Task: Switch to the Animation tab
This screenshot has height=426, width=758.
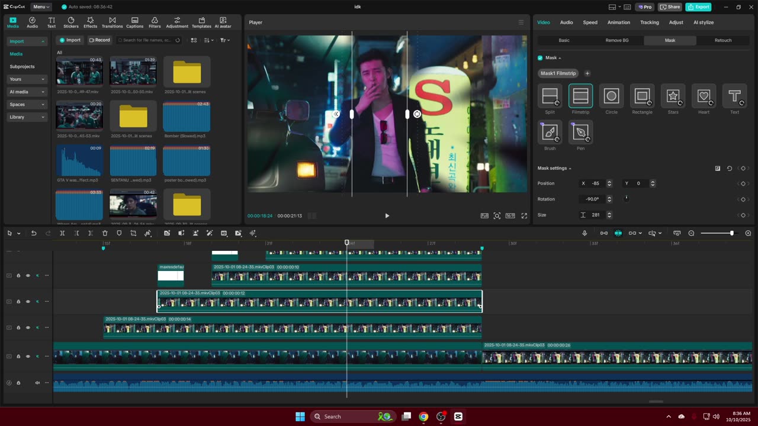Action: 618,22
